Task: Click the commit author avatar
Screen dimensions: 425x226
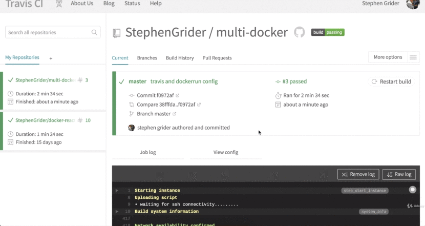Action: [x=132, y=128]
